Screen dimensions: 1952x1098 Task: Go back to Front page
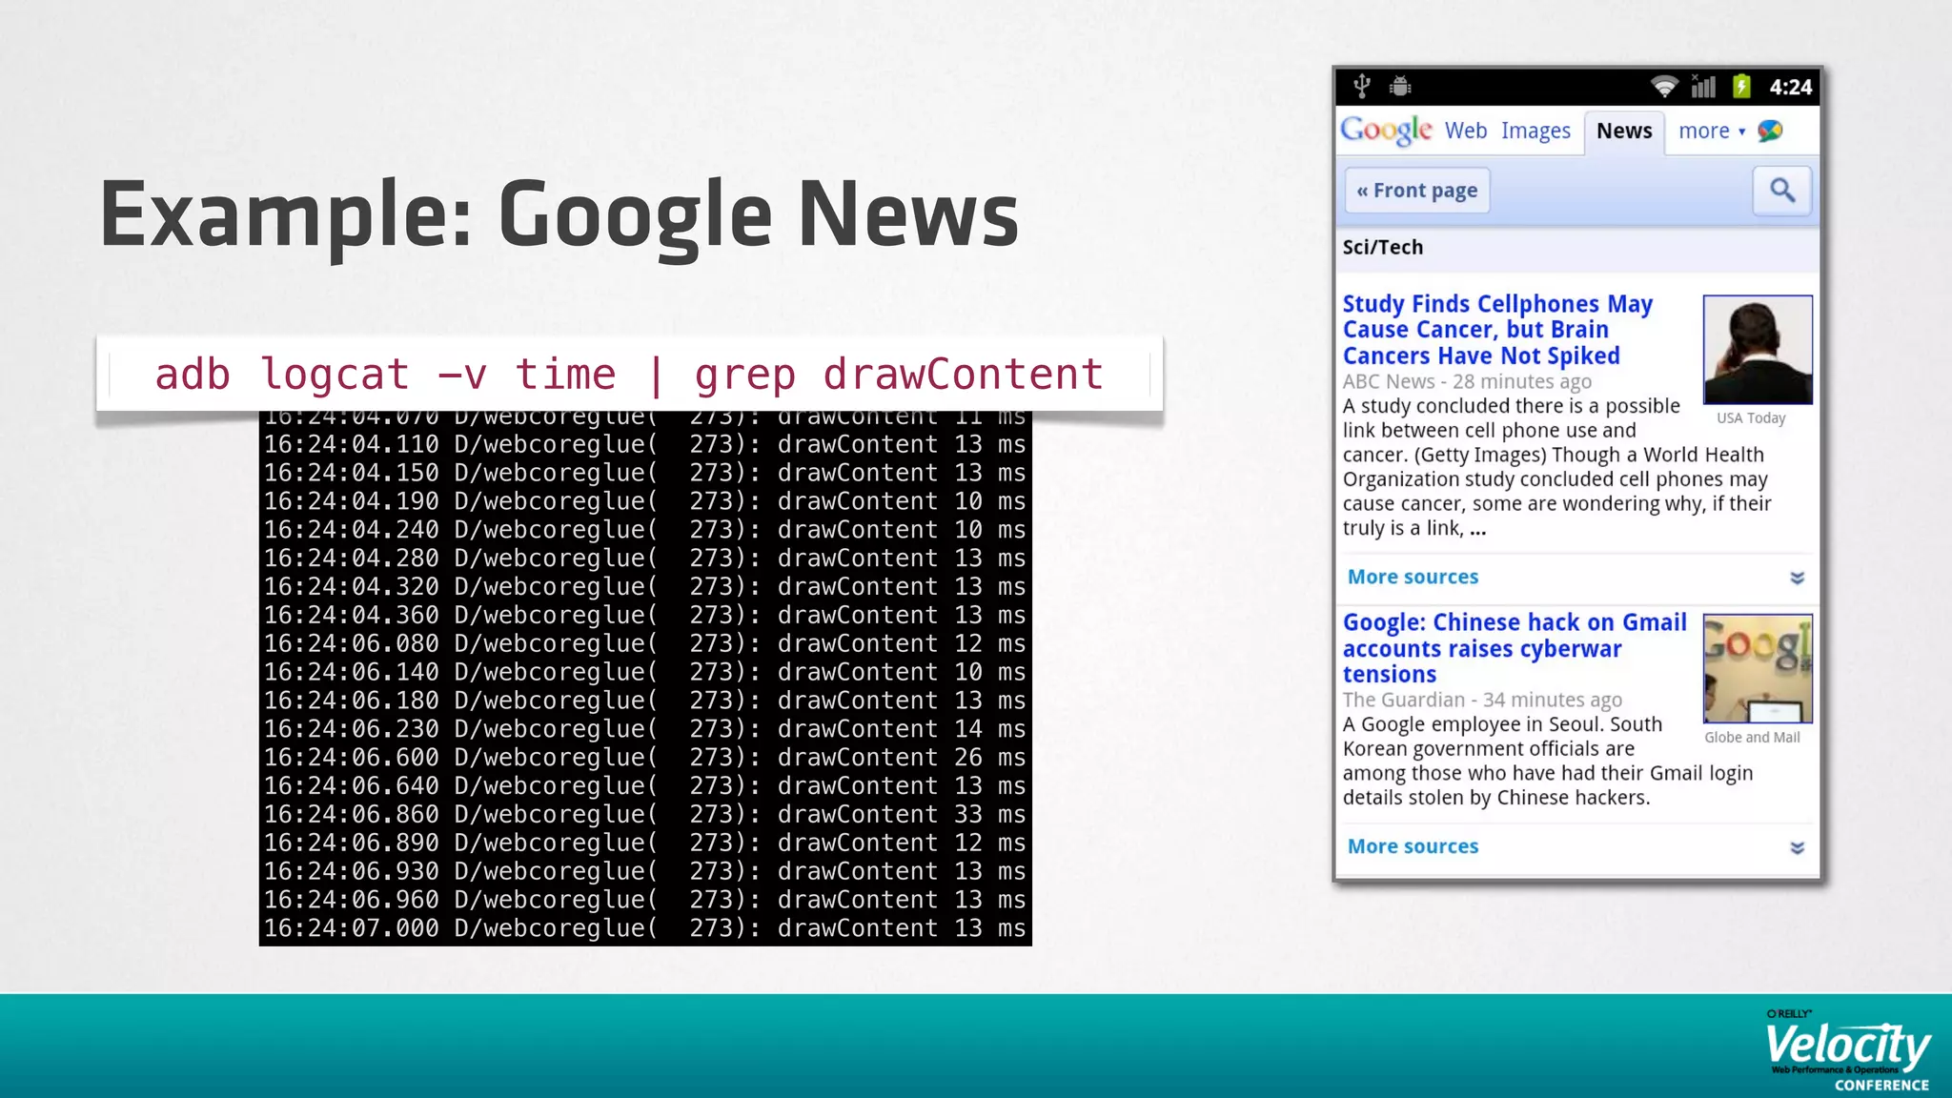(1417, 191)
